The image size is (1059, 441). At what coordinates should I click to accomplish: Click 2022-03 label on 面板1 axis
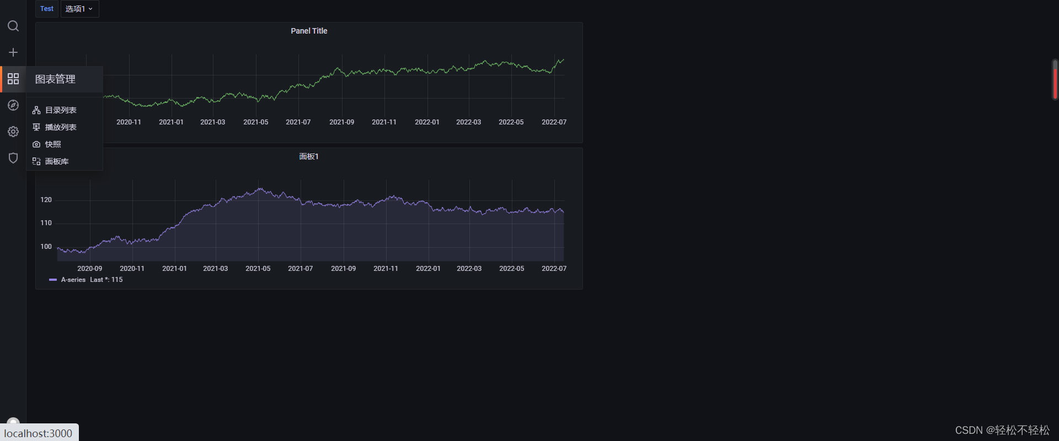pos(469,269)
